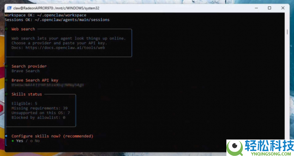Click the 'Unsupported on this OS: 7' line
294x156 pixels.
41,113
